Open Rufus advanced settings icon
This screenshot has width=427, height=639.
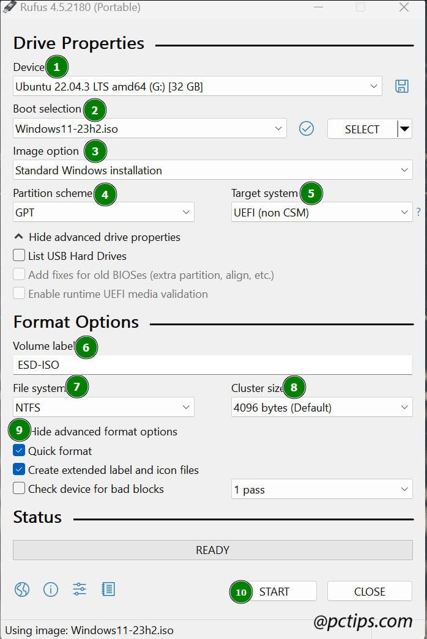pyautogui.click(x=79, y=589)
